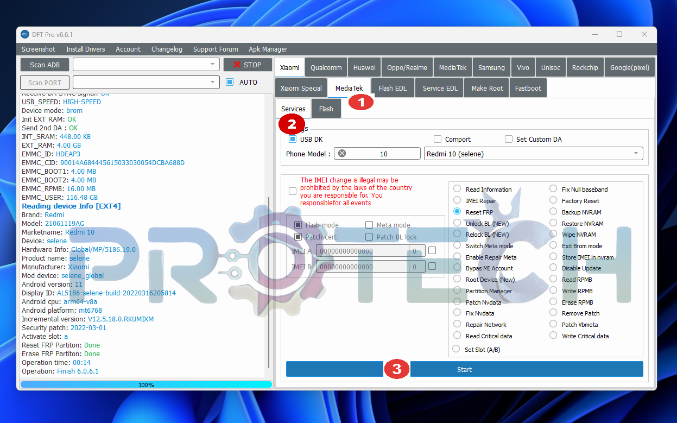Click the STOP button
The height and width of the screenshot is (423, 677).
point(248,65)
